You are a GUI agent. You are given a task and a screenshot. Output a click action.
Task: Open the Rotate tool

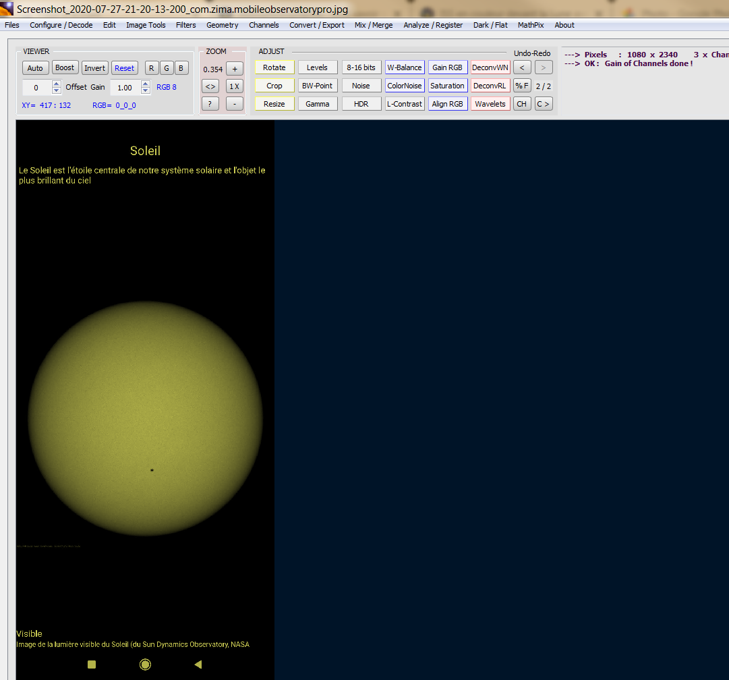pyautogui.click(x=274, y=67)
